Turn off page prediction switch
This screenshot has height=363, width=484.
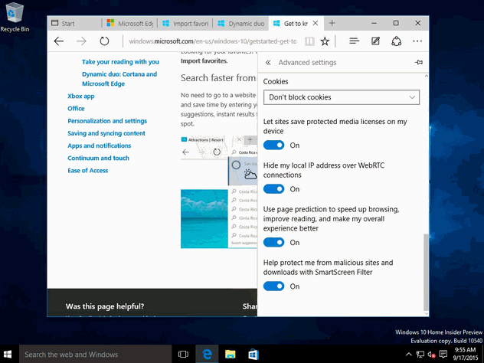click(274, 242)
